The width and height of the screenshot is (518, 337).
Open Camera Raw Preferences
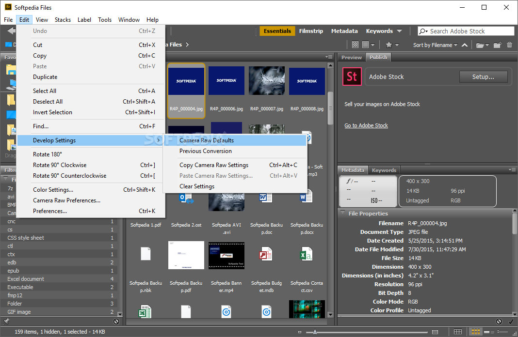[x=90, y=200]
